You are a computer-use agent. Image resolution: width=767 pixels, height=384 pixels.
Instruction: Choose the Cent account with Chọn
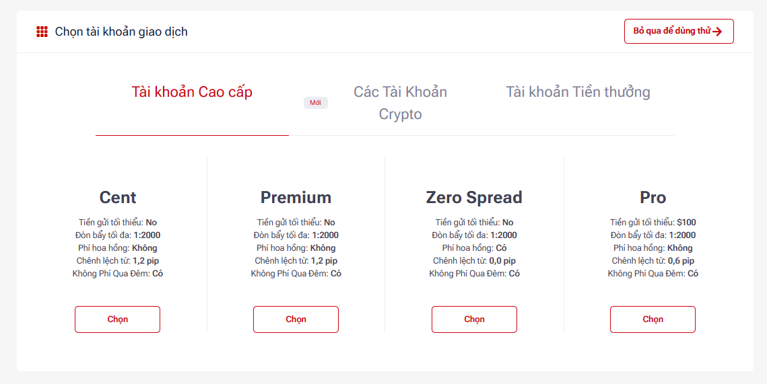[x=117, y=319]
